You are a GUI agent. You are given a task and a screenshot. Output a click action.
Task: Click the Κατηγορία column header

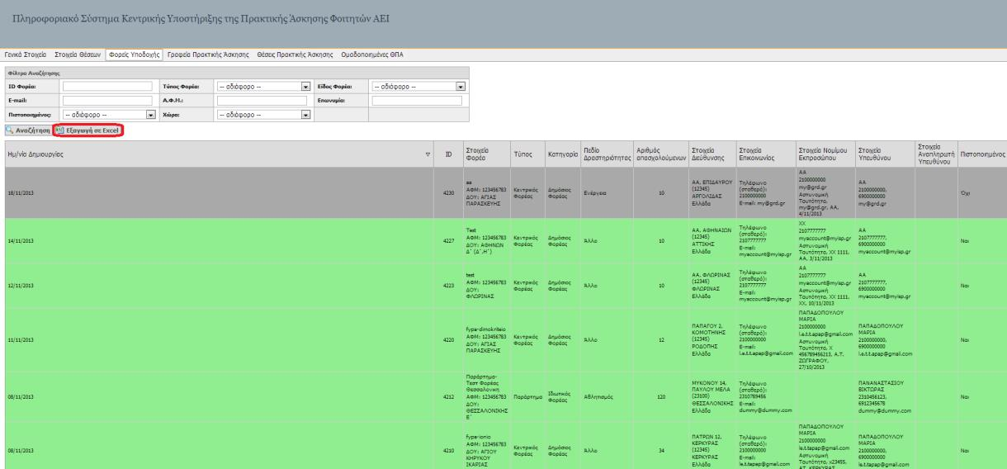[x=561, y=154]
